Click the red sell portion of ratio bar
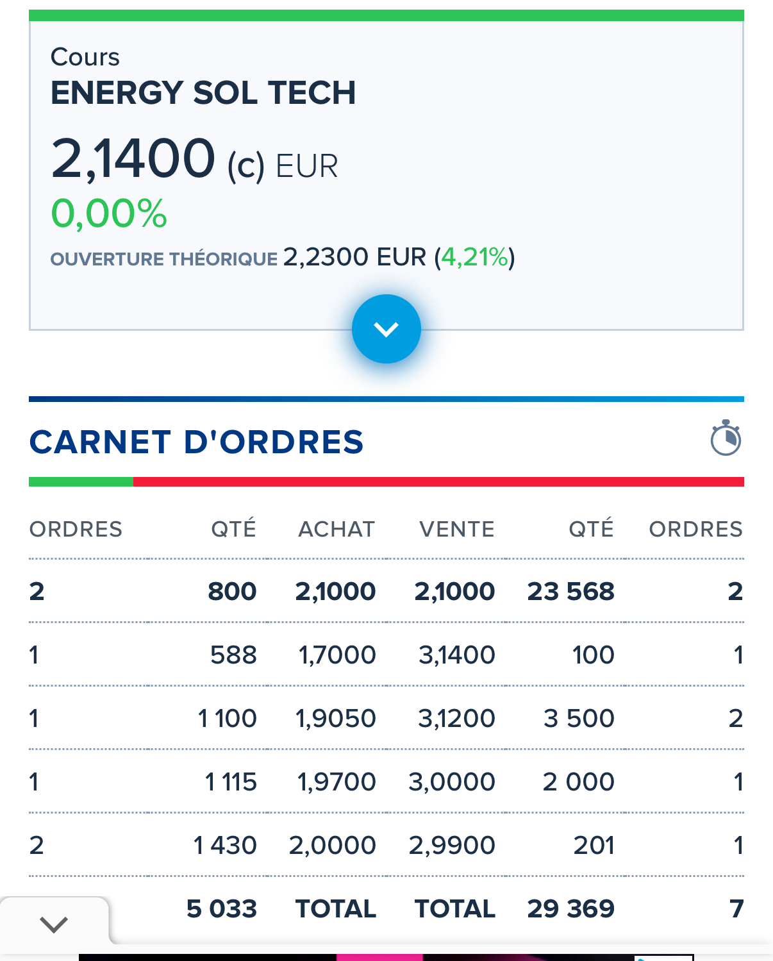This screenshot has width=773, height=961. pyautogui.click(x=438, y=482)
